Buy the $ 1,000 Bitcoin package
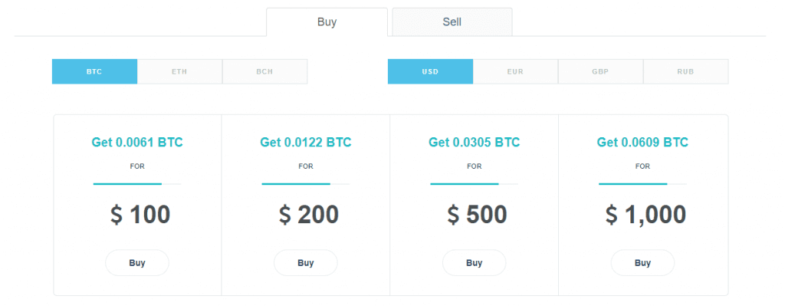 click(x=643, y=263)
